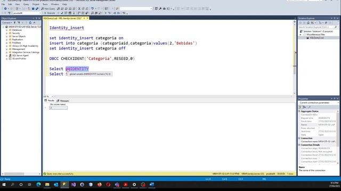
Task: Click the Parse checkmark icon beside Execute
Action: pos(62,13)
